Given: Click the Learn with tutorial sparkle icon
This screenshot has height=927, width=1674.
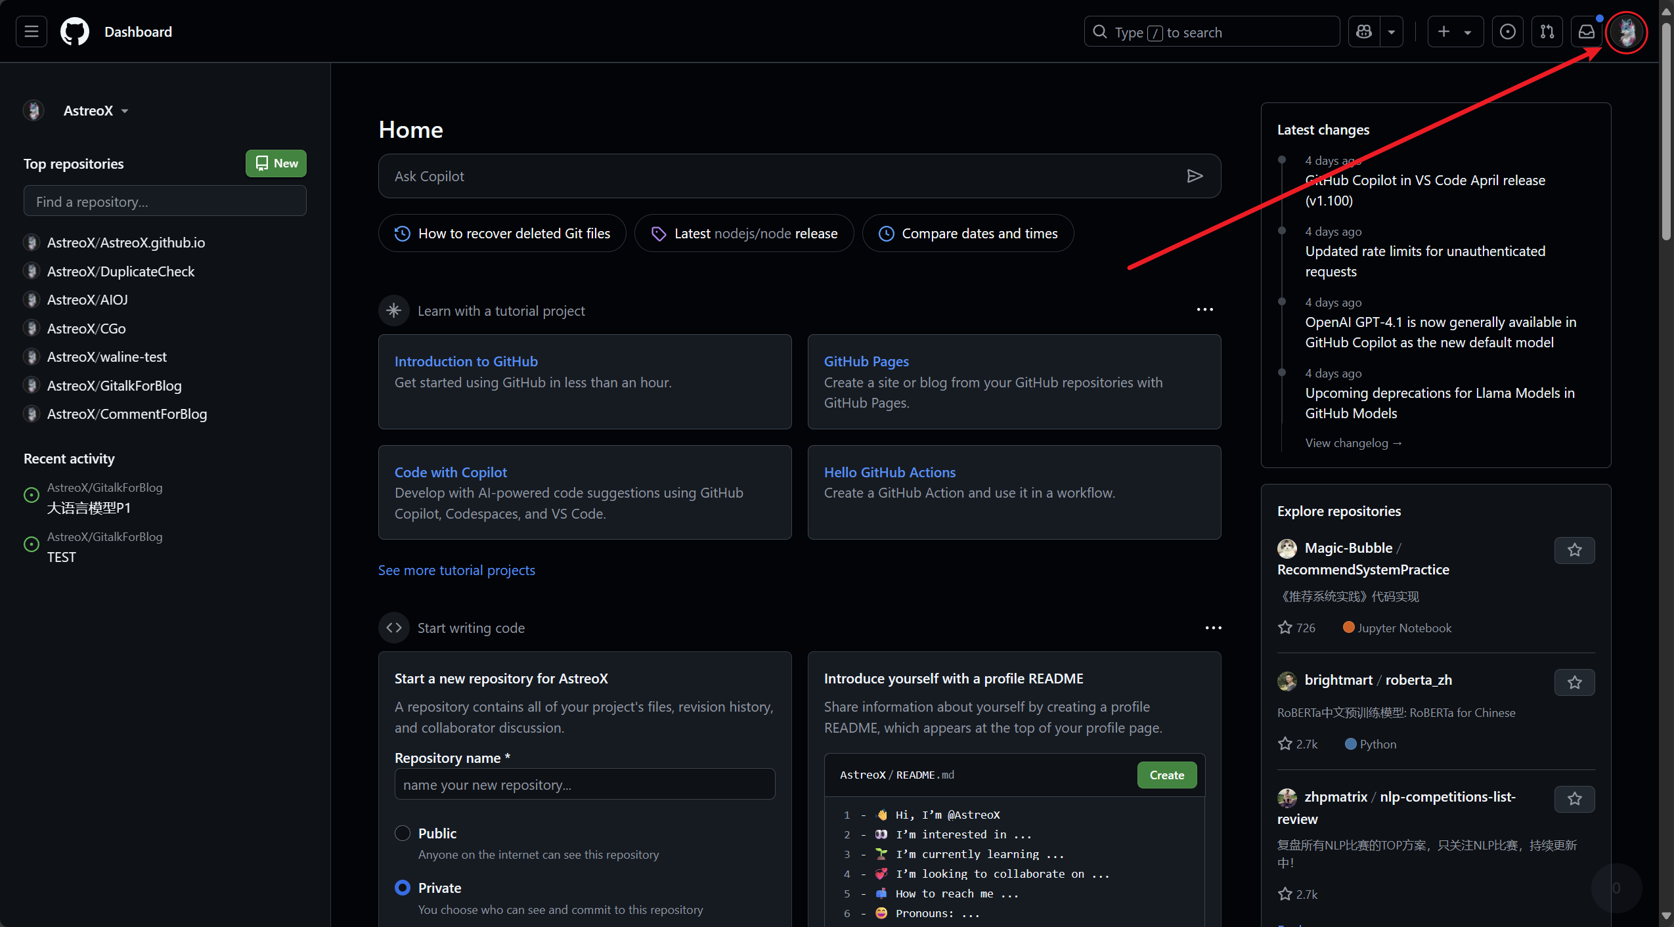Looking at the screenshot, I should (x=394, y=311).
